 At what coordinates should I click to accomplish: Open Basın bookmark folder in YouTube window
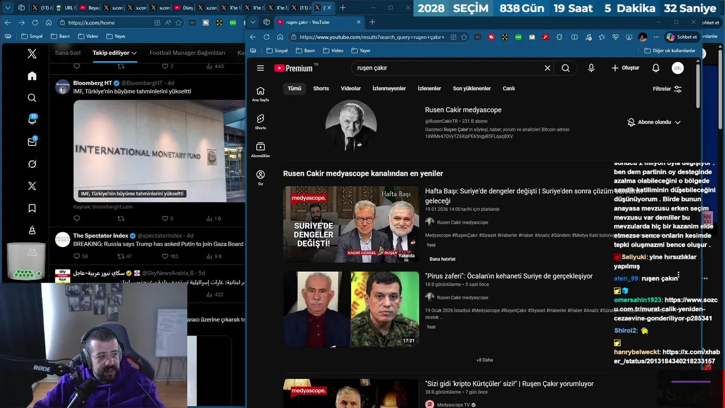click(305, 50)
